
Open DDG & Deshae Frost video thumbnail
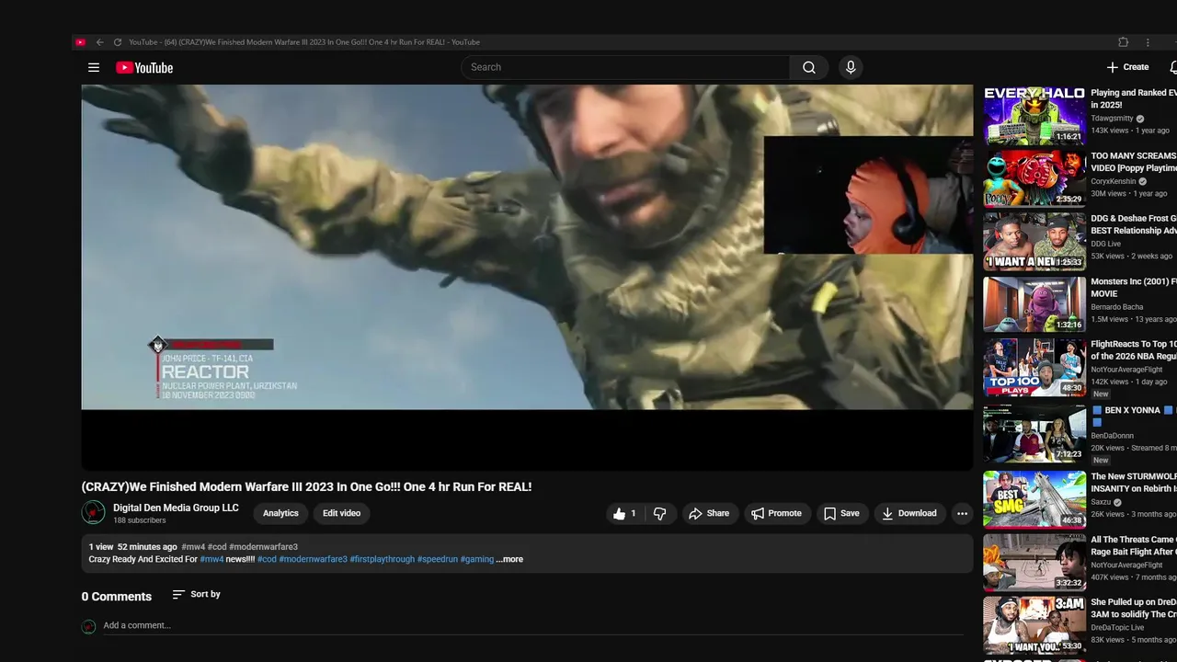tap(1034, 241)
